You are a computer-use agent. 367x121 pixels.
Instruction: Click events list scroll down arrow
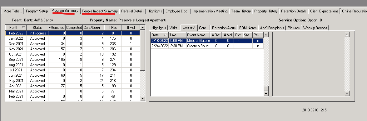[266, 94]
